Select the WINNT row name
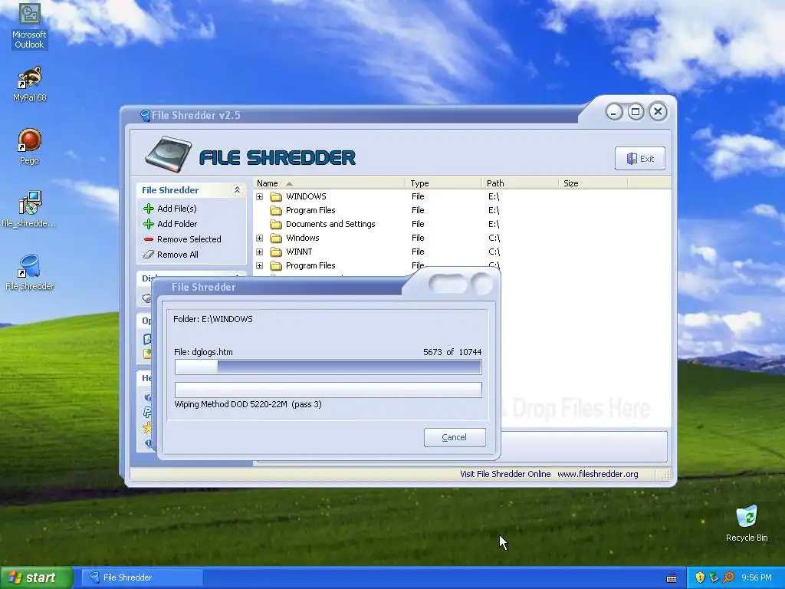 pos(299,252)
